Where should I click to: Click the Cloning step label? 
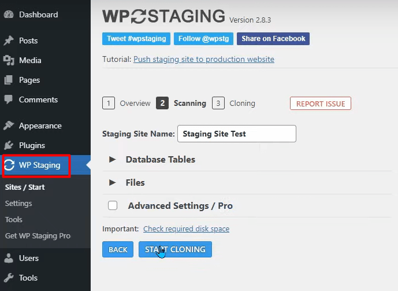pyautogui.click(x=242, y=103)
